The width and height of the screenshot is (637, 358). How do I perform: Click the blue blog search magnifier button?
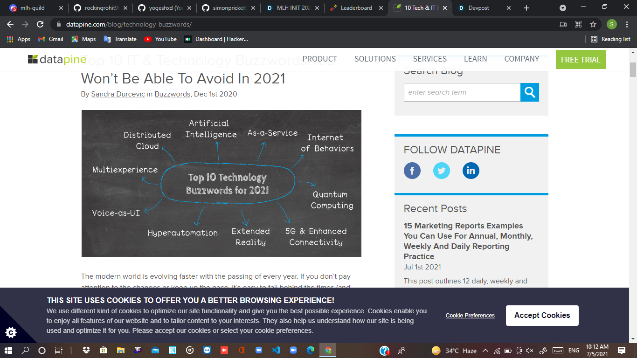coord(530,92)
